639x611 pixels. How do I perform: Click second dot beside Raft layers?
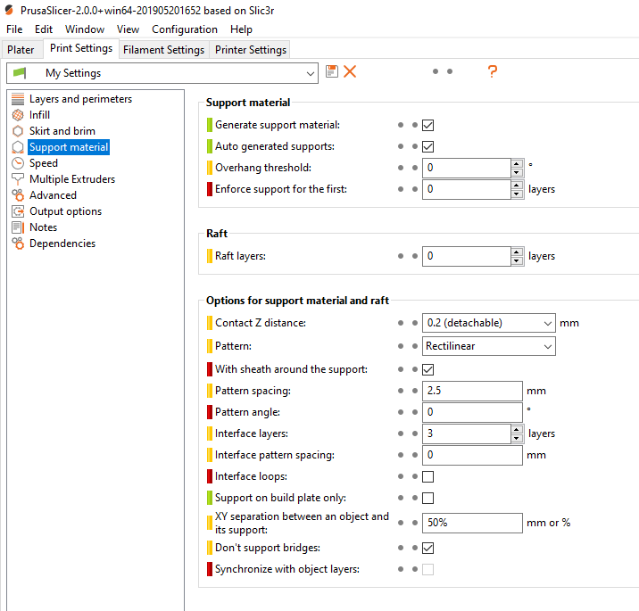click(x=415, y=256)
